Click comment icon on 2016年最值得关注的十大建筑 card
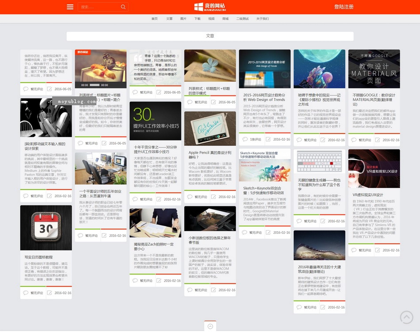 point(299,307)
